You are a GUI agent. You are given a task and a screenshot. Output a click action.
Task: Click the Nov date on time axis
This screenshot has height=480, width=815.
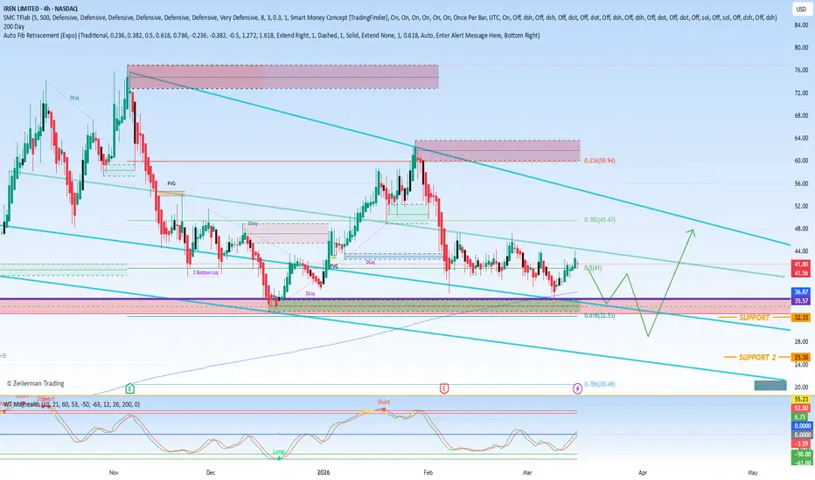(114, 472)
